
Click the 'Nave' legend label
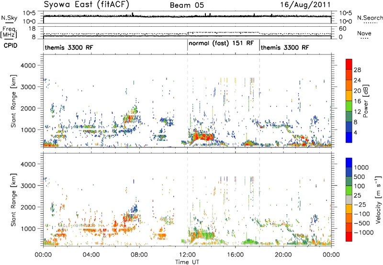pos(364,33)
